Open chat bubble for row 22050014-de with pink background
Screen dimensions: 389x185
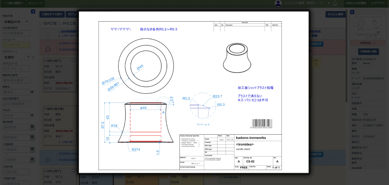click(x=48, y=50)
